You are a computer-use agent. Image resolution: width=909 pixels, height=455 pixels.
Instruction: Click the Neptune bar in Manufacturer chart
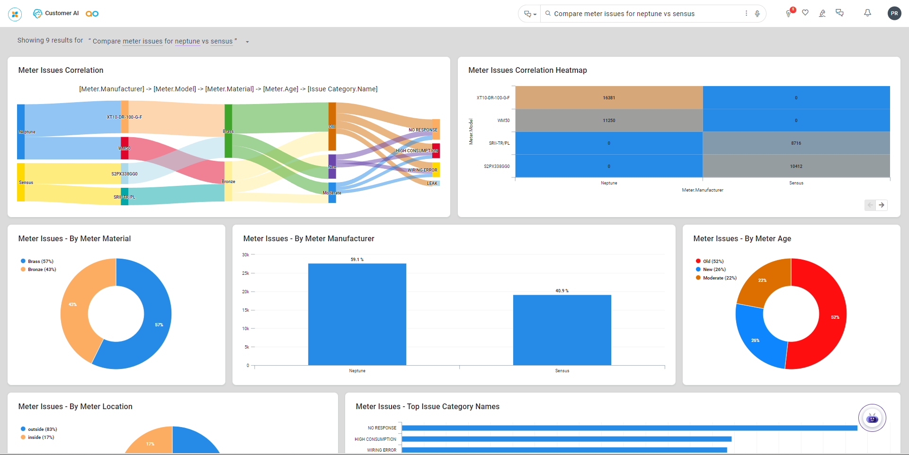pyautogui.click(x=357, y=314)
